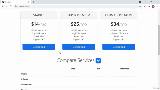Screen dimensions: 160x90
Task: Go back using the browser back arrow
Action: coord(3,6)
